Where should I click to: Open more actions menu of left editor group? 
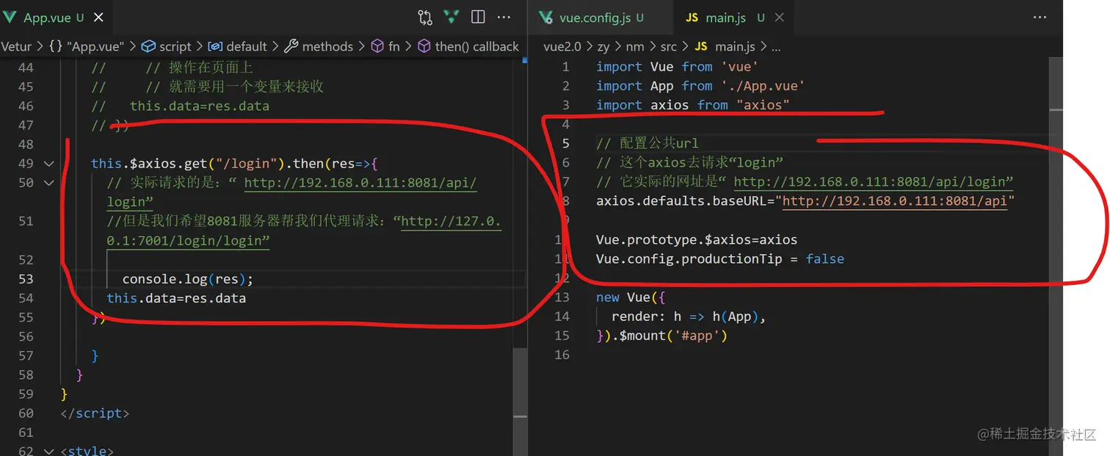tap(504, 17)
